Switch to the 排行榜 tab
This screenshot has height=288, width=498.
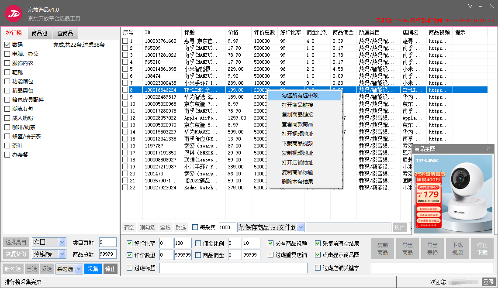pyautogui.click(x=14, y=33)
